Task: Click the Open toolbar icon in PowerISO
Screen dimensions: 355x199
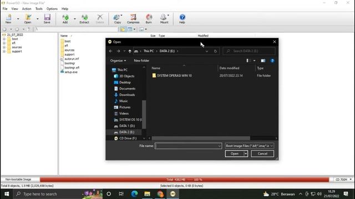Action: 28,19
